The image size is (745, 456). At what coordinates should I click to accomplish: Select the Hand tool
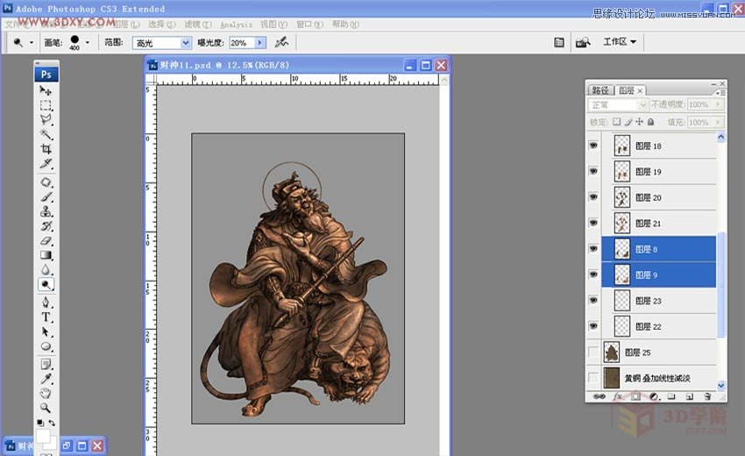coord(46,393)
